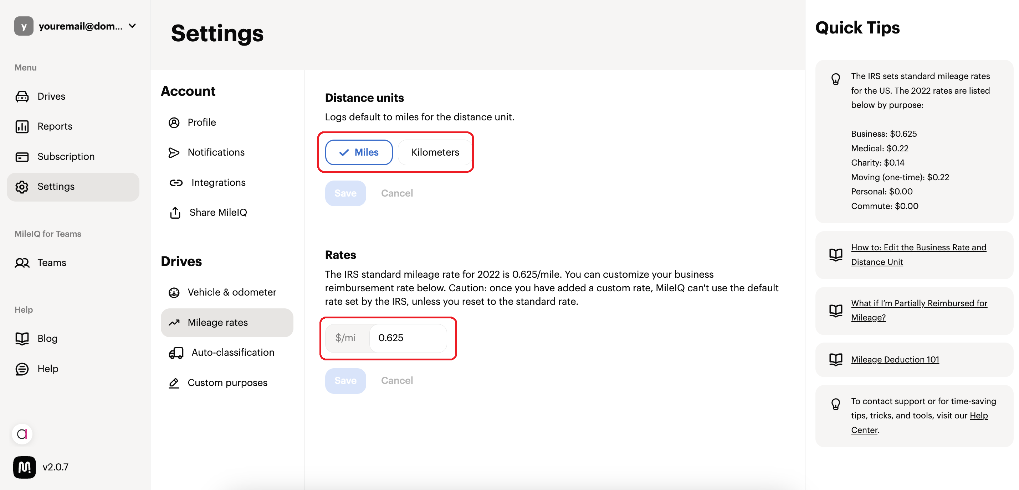Screen dimensions: 1019x490
Task: Click the Drives car icon
Action: coord(22,97)
